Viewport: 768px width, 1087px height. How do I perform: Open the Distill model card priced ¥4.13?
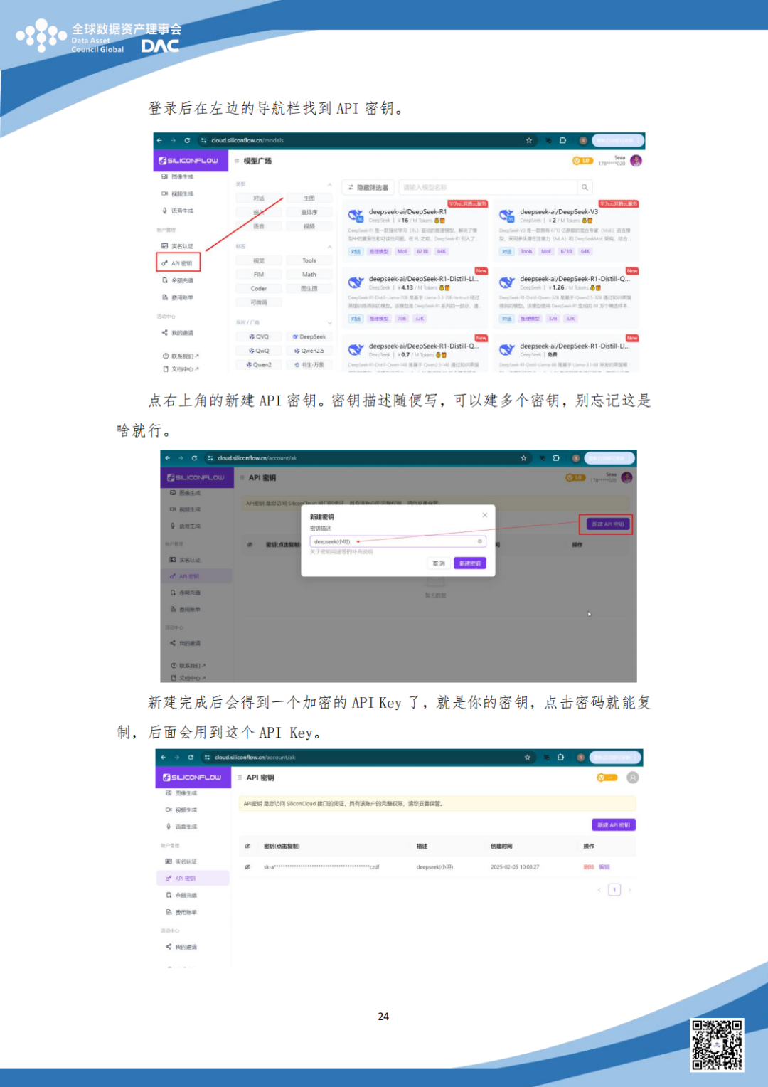point(416,297)
